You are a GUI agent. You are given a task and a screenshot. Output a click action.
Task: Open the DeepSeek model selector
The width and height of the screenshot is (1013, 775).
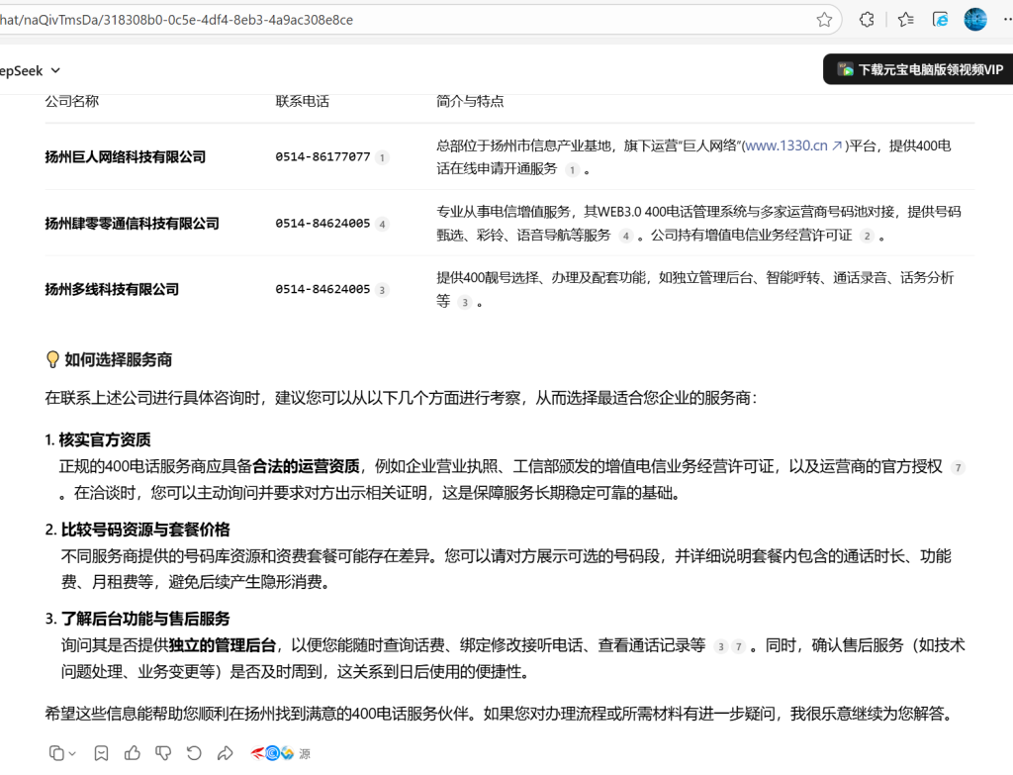pyautogui.click(x=28, y=70)
